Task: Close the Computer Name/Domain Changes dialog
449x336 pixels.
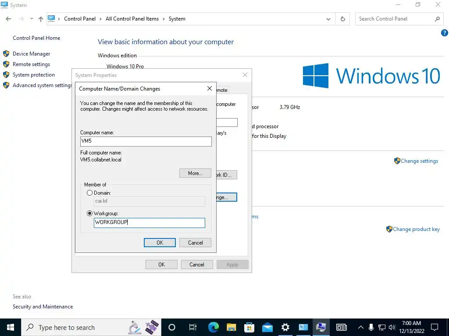Action: tap(209, 88)
